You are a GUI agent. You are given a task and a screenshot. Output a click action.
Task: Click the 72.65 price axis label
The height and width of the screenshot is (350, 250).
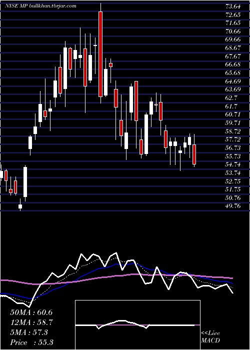(x=233, y=15)
